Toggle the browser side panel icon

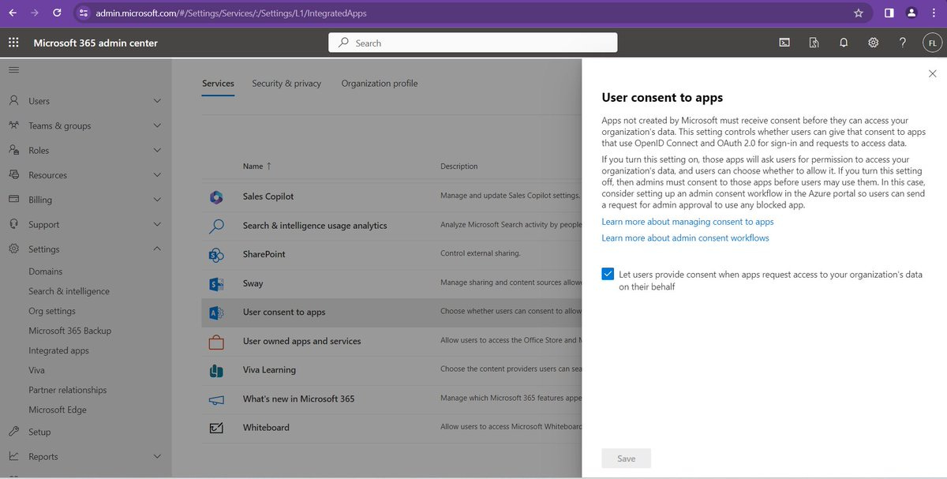tap(889, 13)
